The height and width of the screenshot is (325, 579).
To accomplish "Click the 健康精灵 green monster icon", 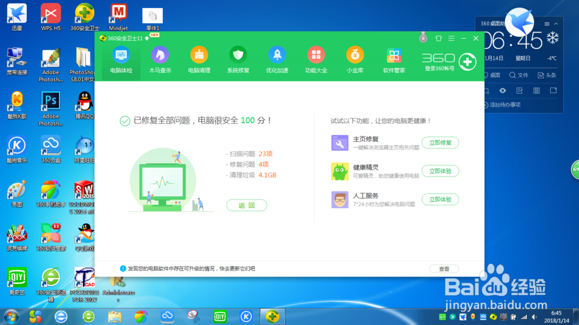I will [340, 171].
